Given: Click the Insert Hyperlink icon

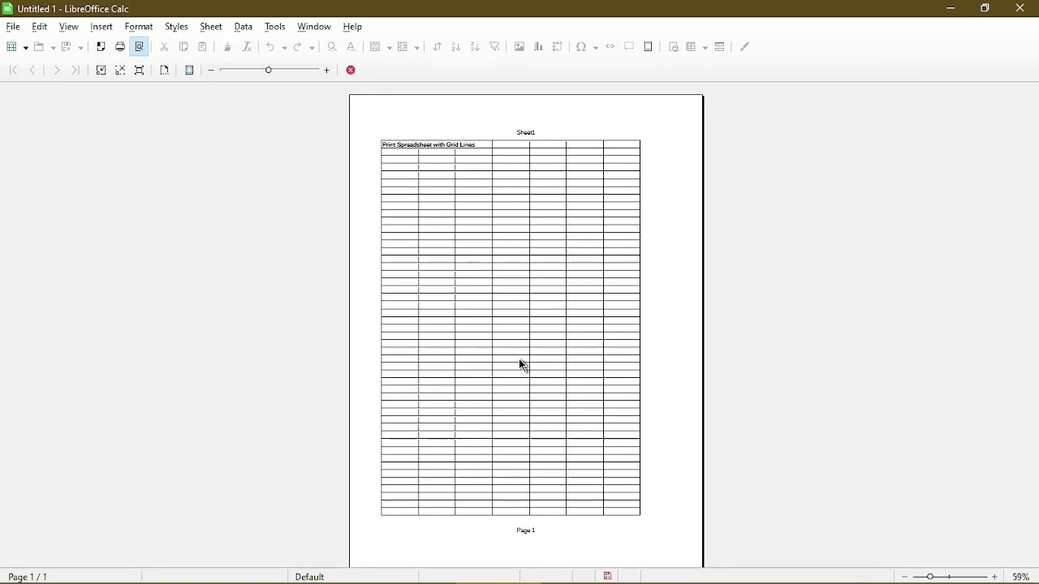Looking at the screenshot, I should click(610, 47).
